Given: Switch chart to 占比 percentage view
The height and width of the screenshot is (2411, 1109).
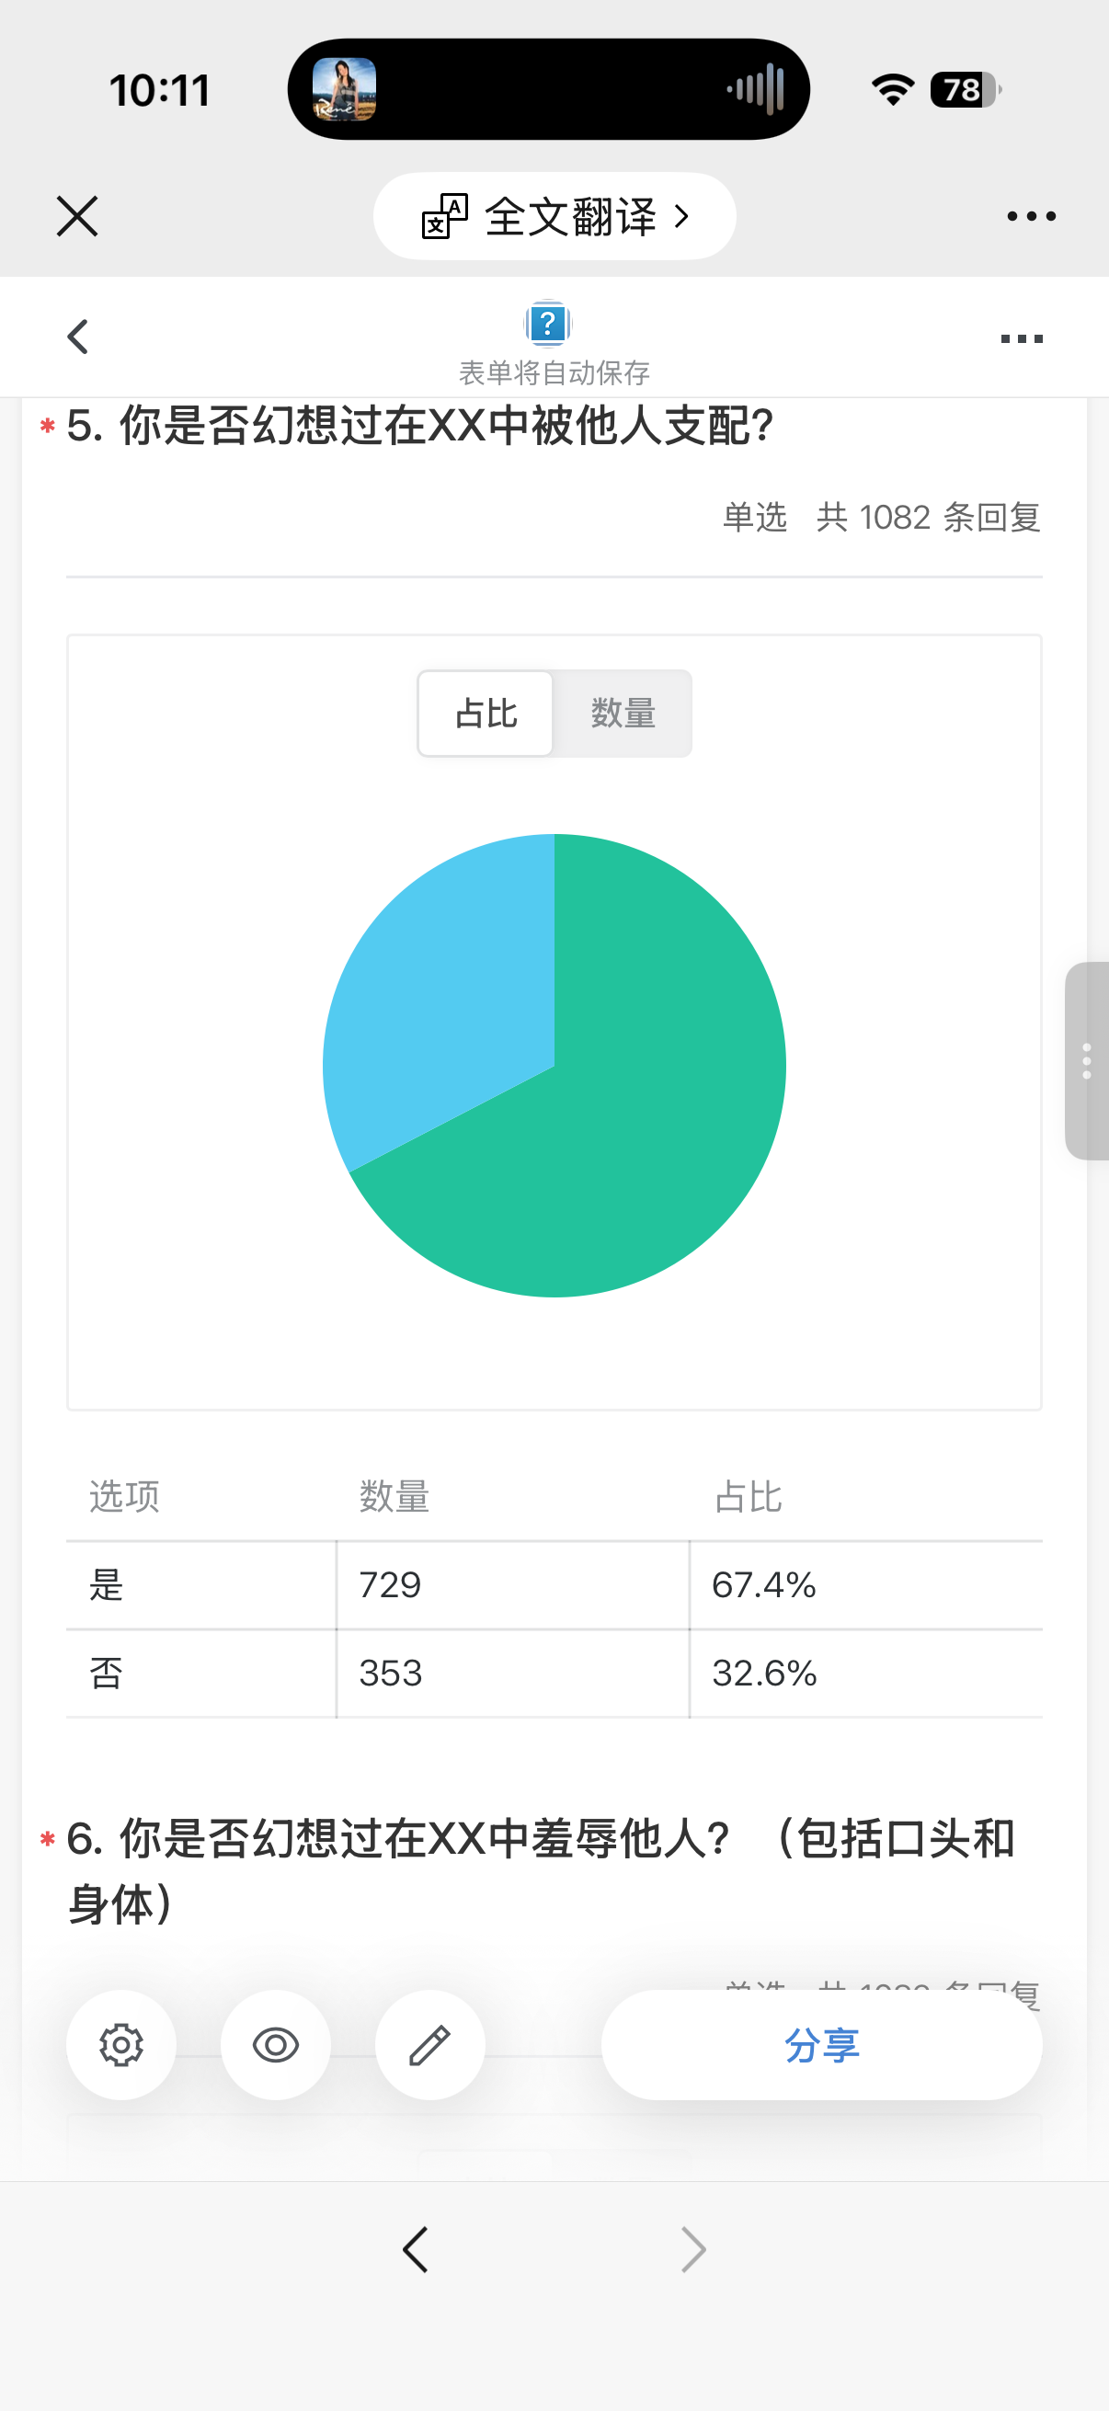Looking at the screenshot, I should coord(486,714).
